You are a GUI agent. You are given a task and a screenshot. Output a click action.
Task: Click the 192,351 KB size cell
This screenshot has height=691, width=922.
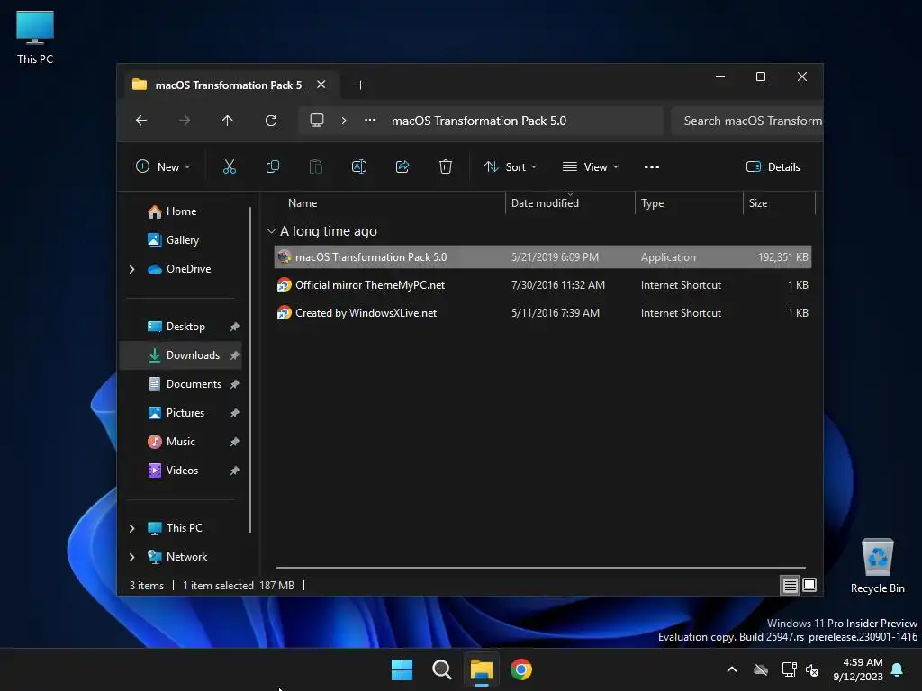pyautogui.click(x=782, y=257)
